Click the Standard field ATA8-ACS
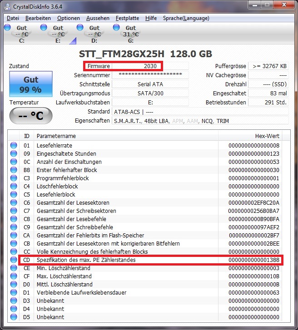This screenshot has height=330, width=298. pos(200,112)
